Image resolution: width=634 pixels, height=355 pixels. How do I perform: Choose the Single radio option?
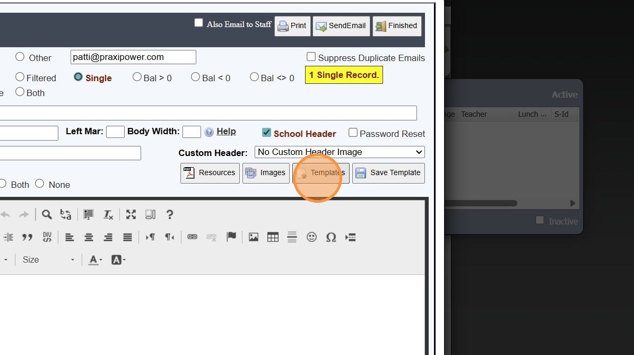78,77
